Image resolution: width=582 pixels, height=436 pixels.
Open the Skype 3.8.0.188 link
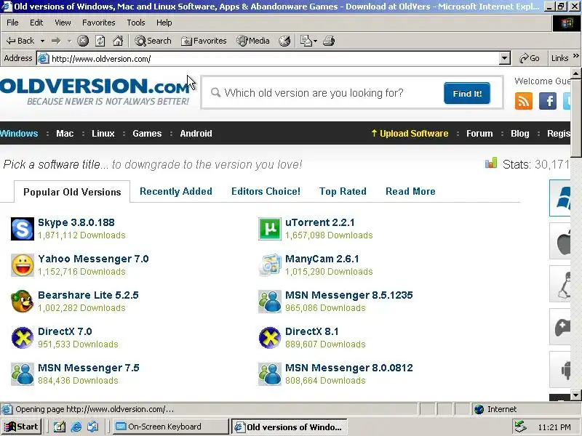tap(76, 222)
